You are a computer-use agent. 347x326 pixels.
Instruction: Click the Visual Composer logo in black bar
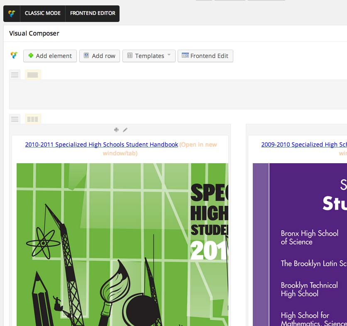click(12, 14)
